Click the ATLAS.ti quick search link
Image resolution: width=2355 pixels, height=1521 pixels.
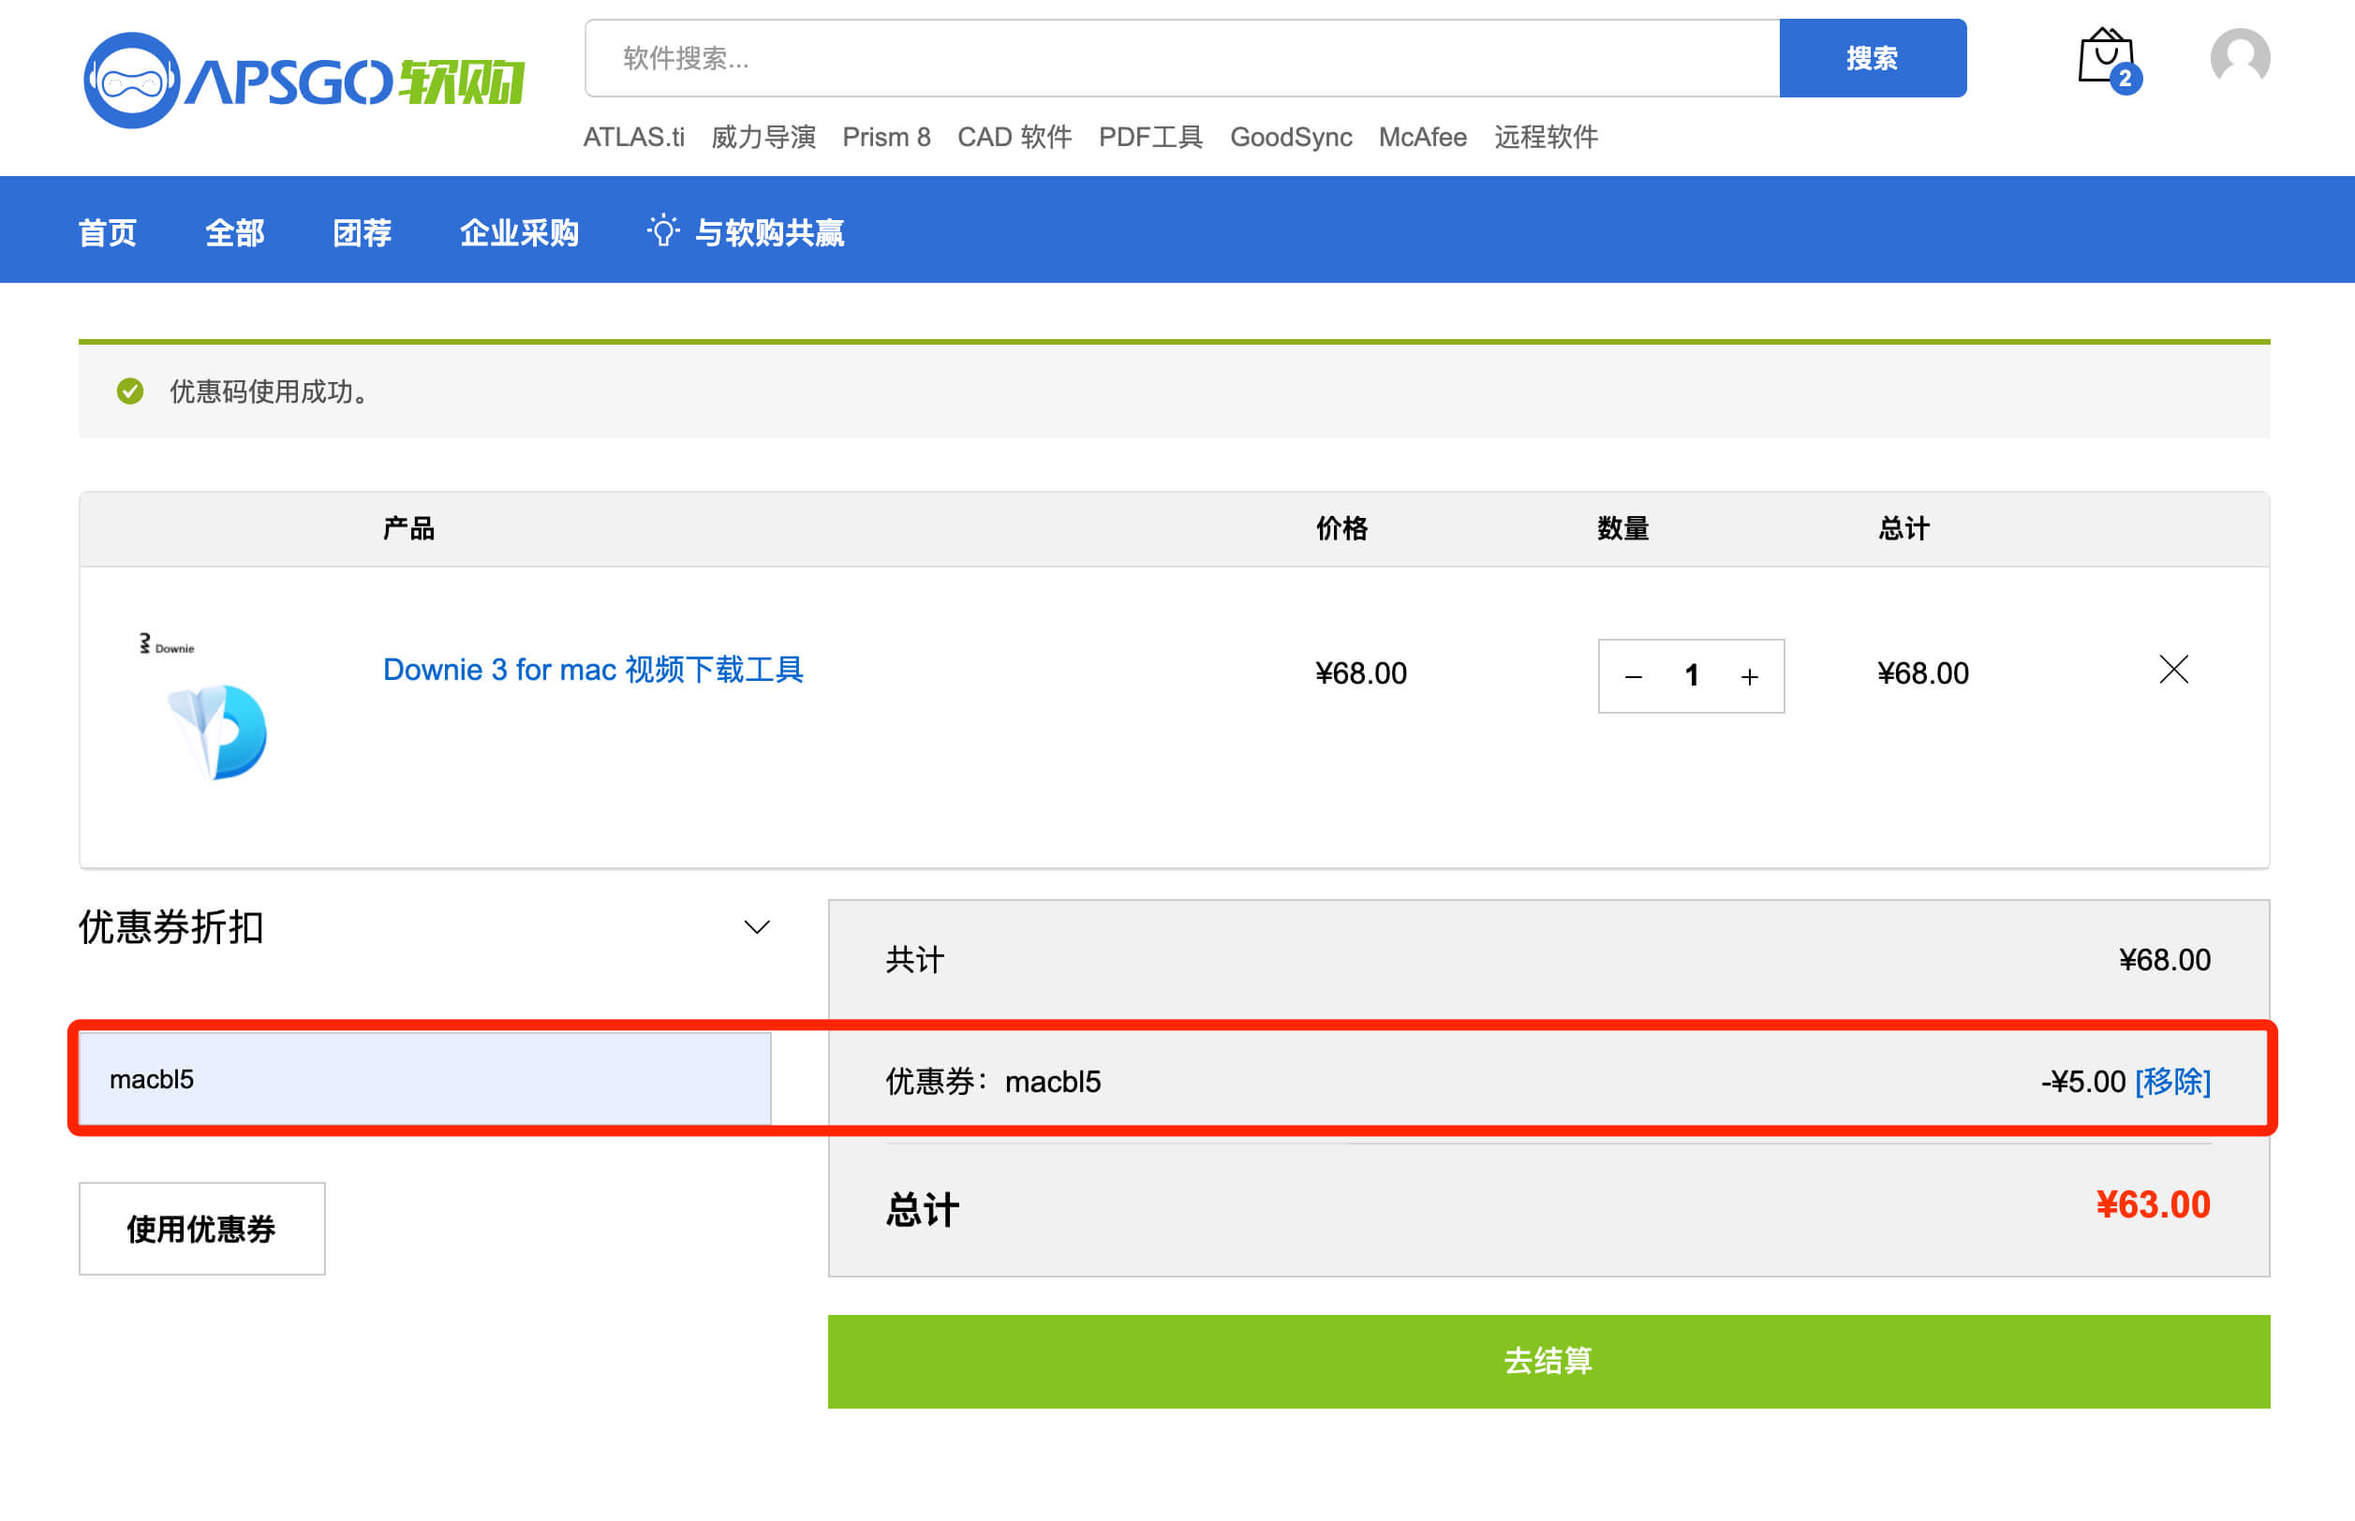coord(633,138)
